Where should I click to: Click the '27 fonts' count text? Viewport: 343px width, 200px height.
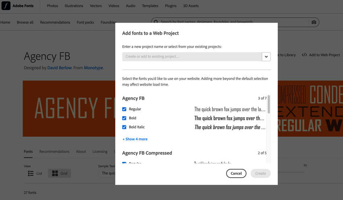tap(30, 193)
